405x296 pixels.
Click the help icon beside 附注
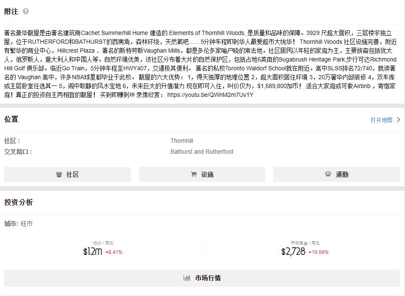pyautogui.click(x=26, y=11)
